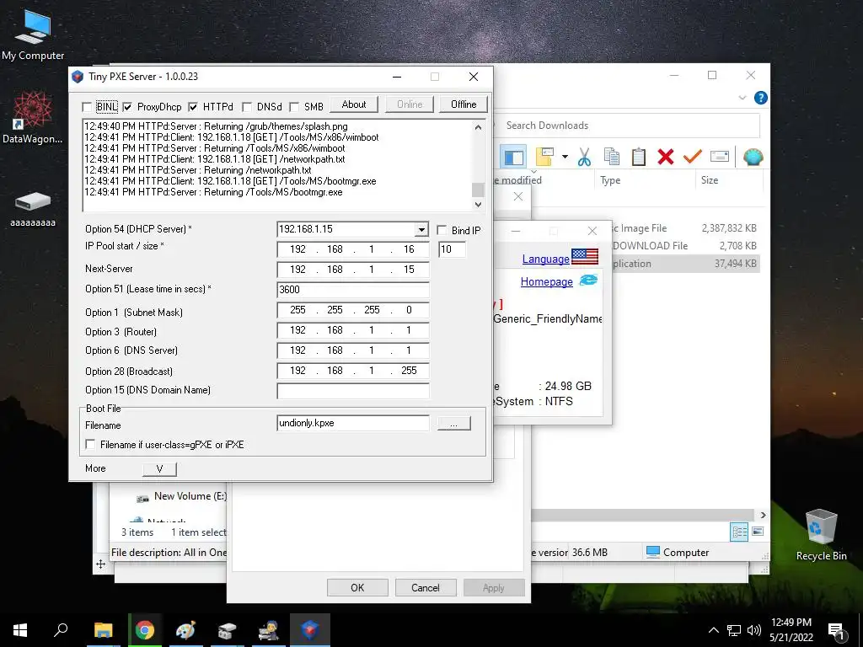Click the DNS Domain Name field
The height and width of the screenshot is (647, 863).
pyautogui.click(x=353, y=390)
